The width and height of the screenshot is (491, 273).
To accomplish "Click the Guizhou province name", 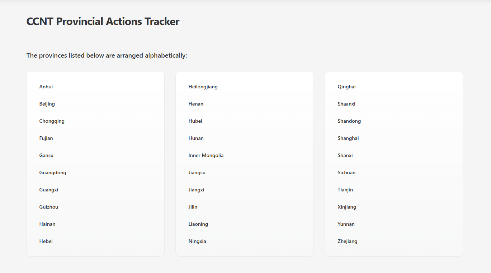I will point(49,207).
